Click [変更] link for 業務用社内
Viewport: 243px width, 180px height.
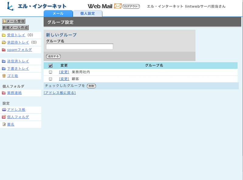(x=64, y=72)
